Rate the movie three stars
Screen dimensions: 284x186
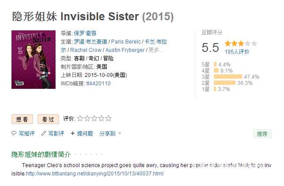pyautogui.click(x=94, y=118)
